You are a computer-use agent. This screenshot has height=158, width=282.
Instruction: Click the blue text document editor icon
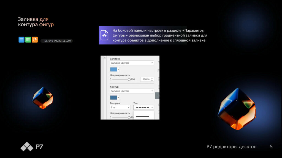coord(21,40)
